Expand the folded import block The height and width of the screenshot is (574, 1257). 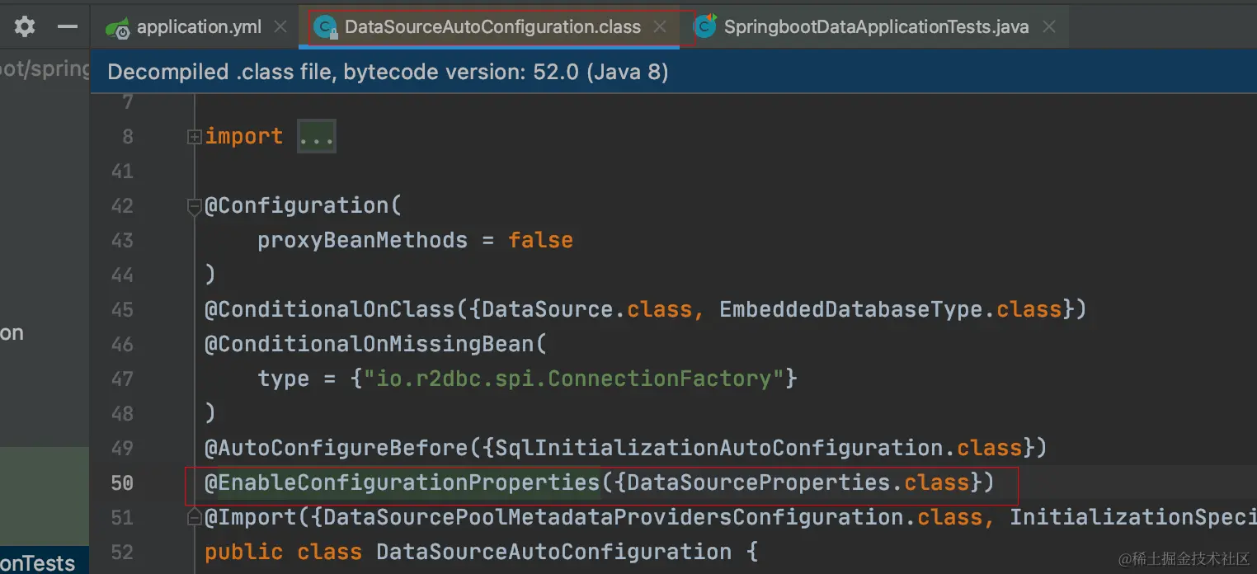coord(195,138)
